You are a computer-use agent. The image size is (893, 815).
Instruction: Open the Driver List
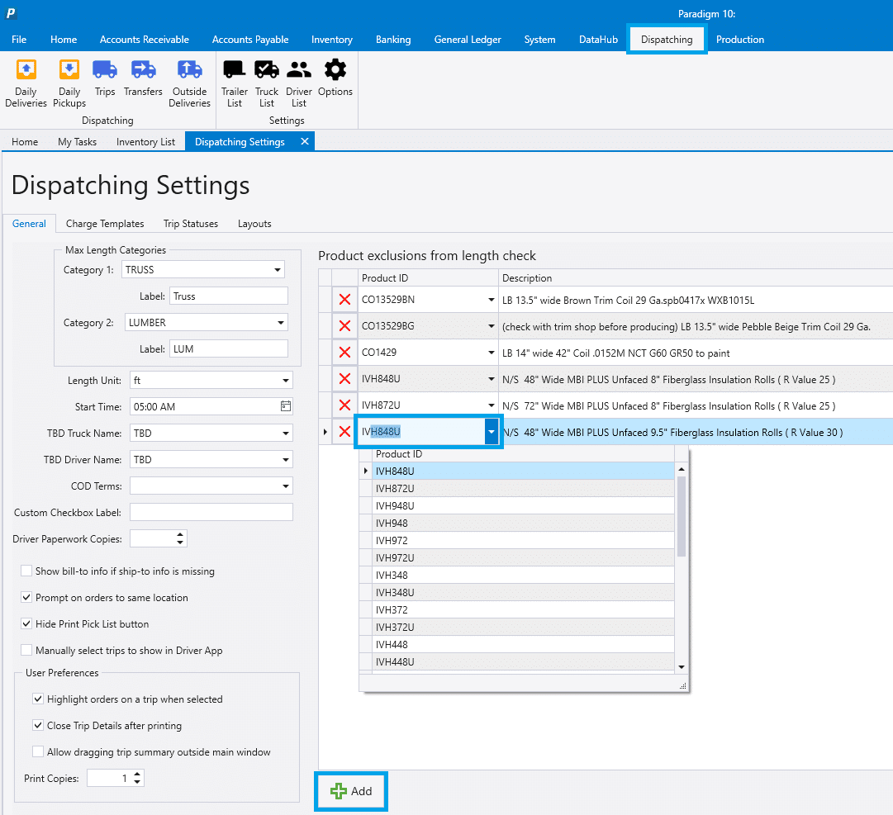(x=298, y=78)
